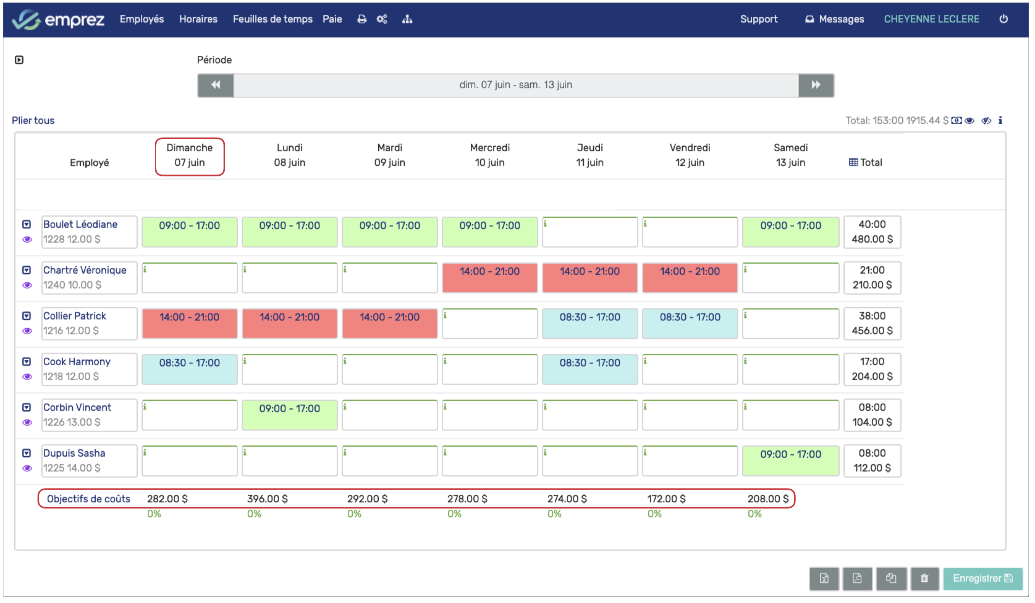This screenshot has width=1035, height=603.
Task: Click the Plier tous link
Action: point(33,120)
